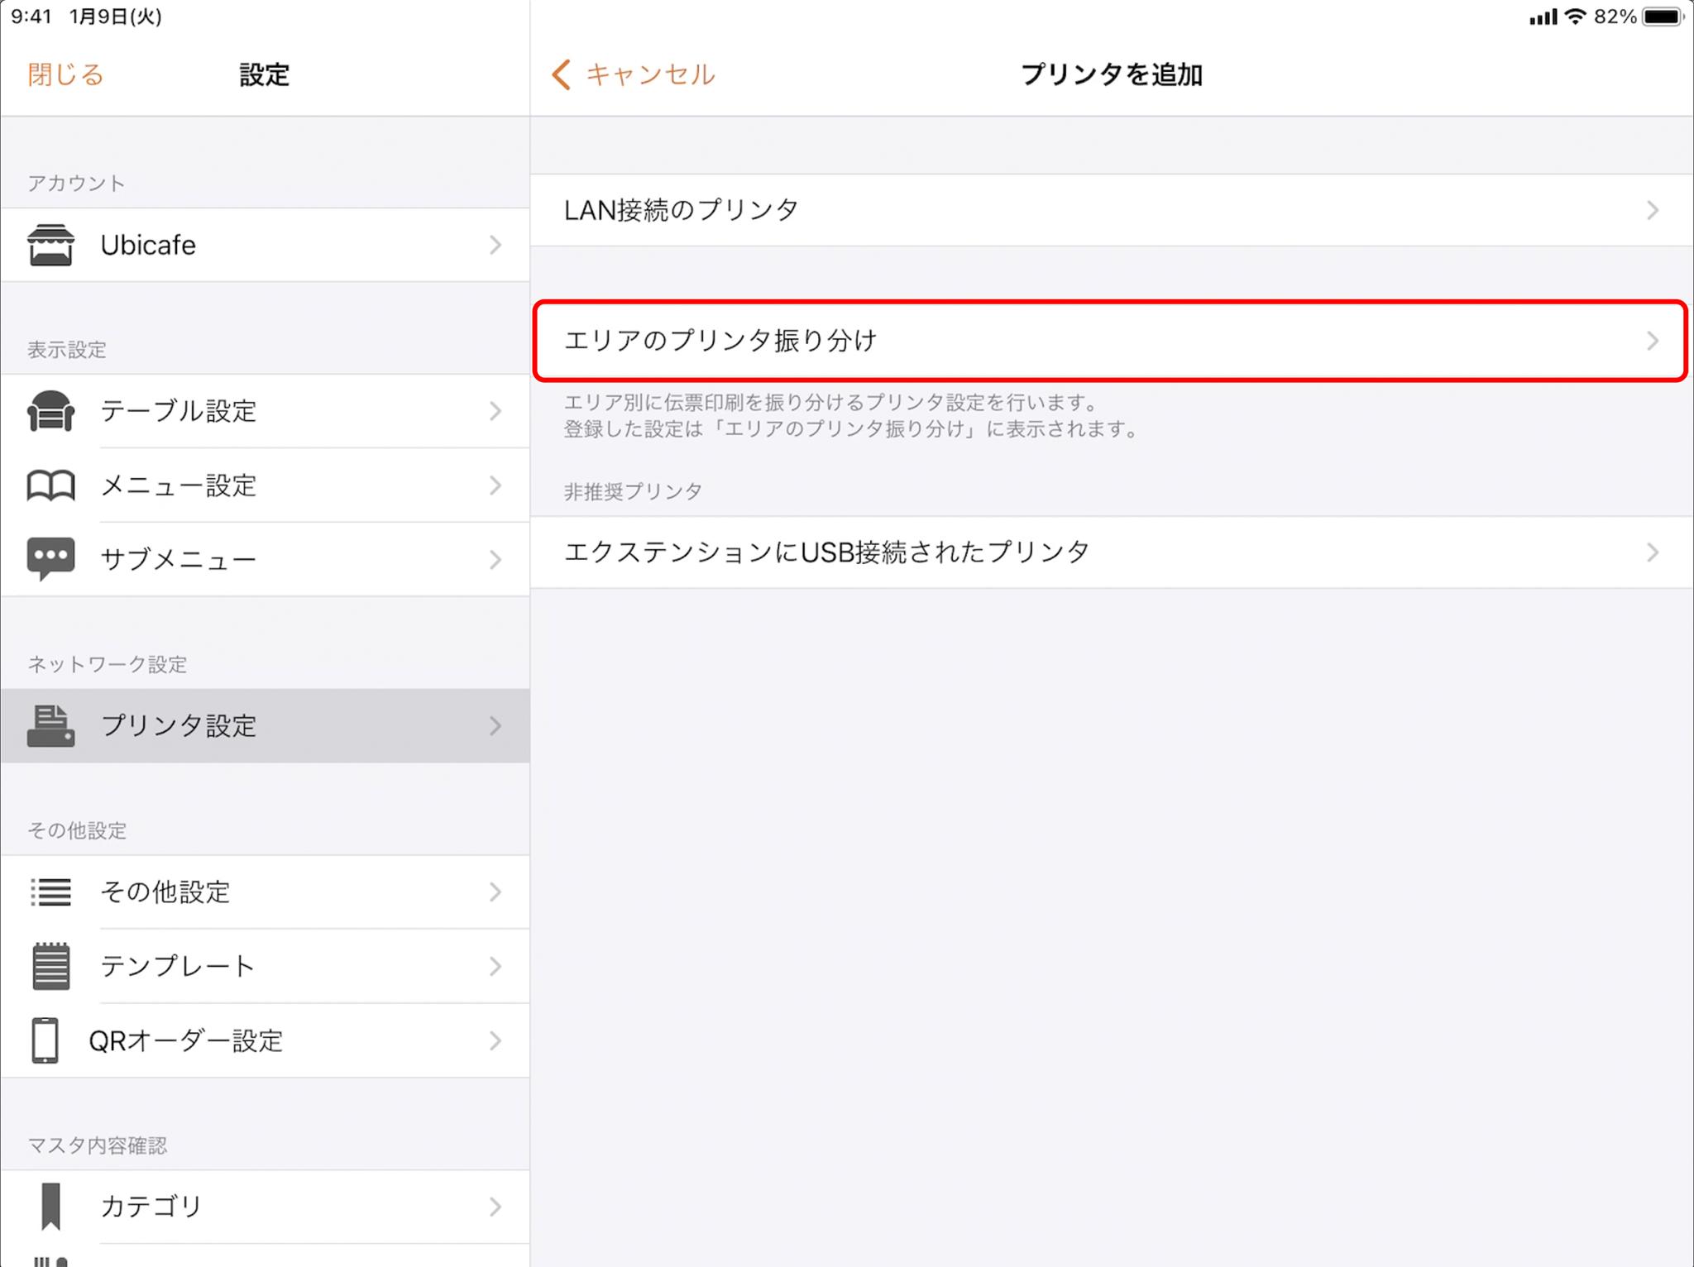Open LAN接続のプリンタ chevron
1694x1267 pixels.
1653,210
